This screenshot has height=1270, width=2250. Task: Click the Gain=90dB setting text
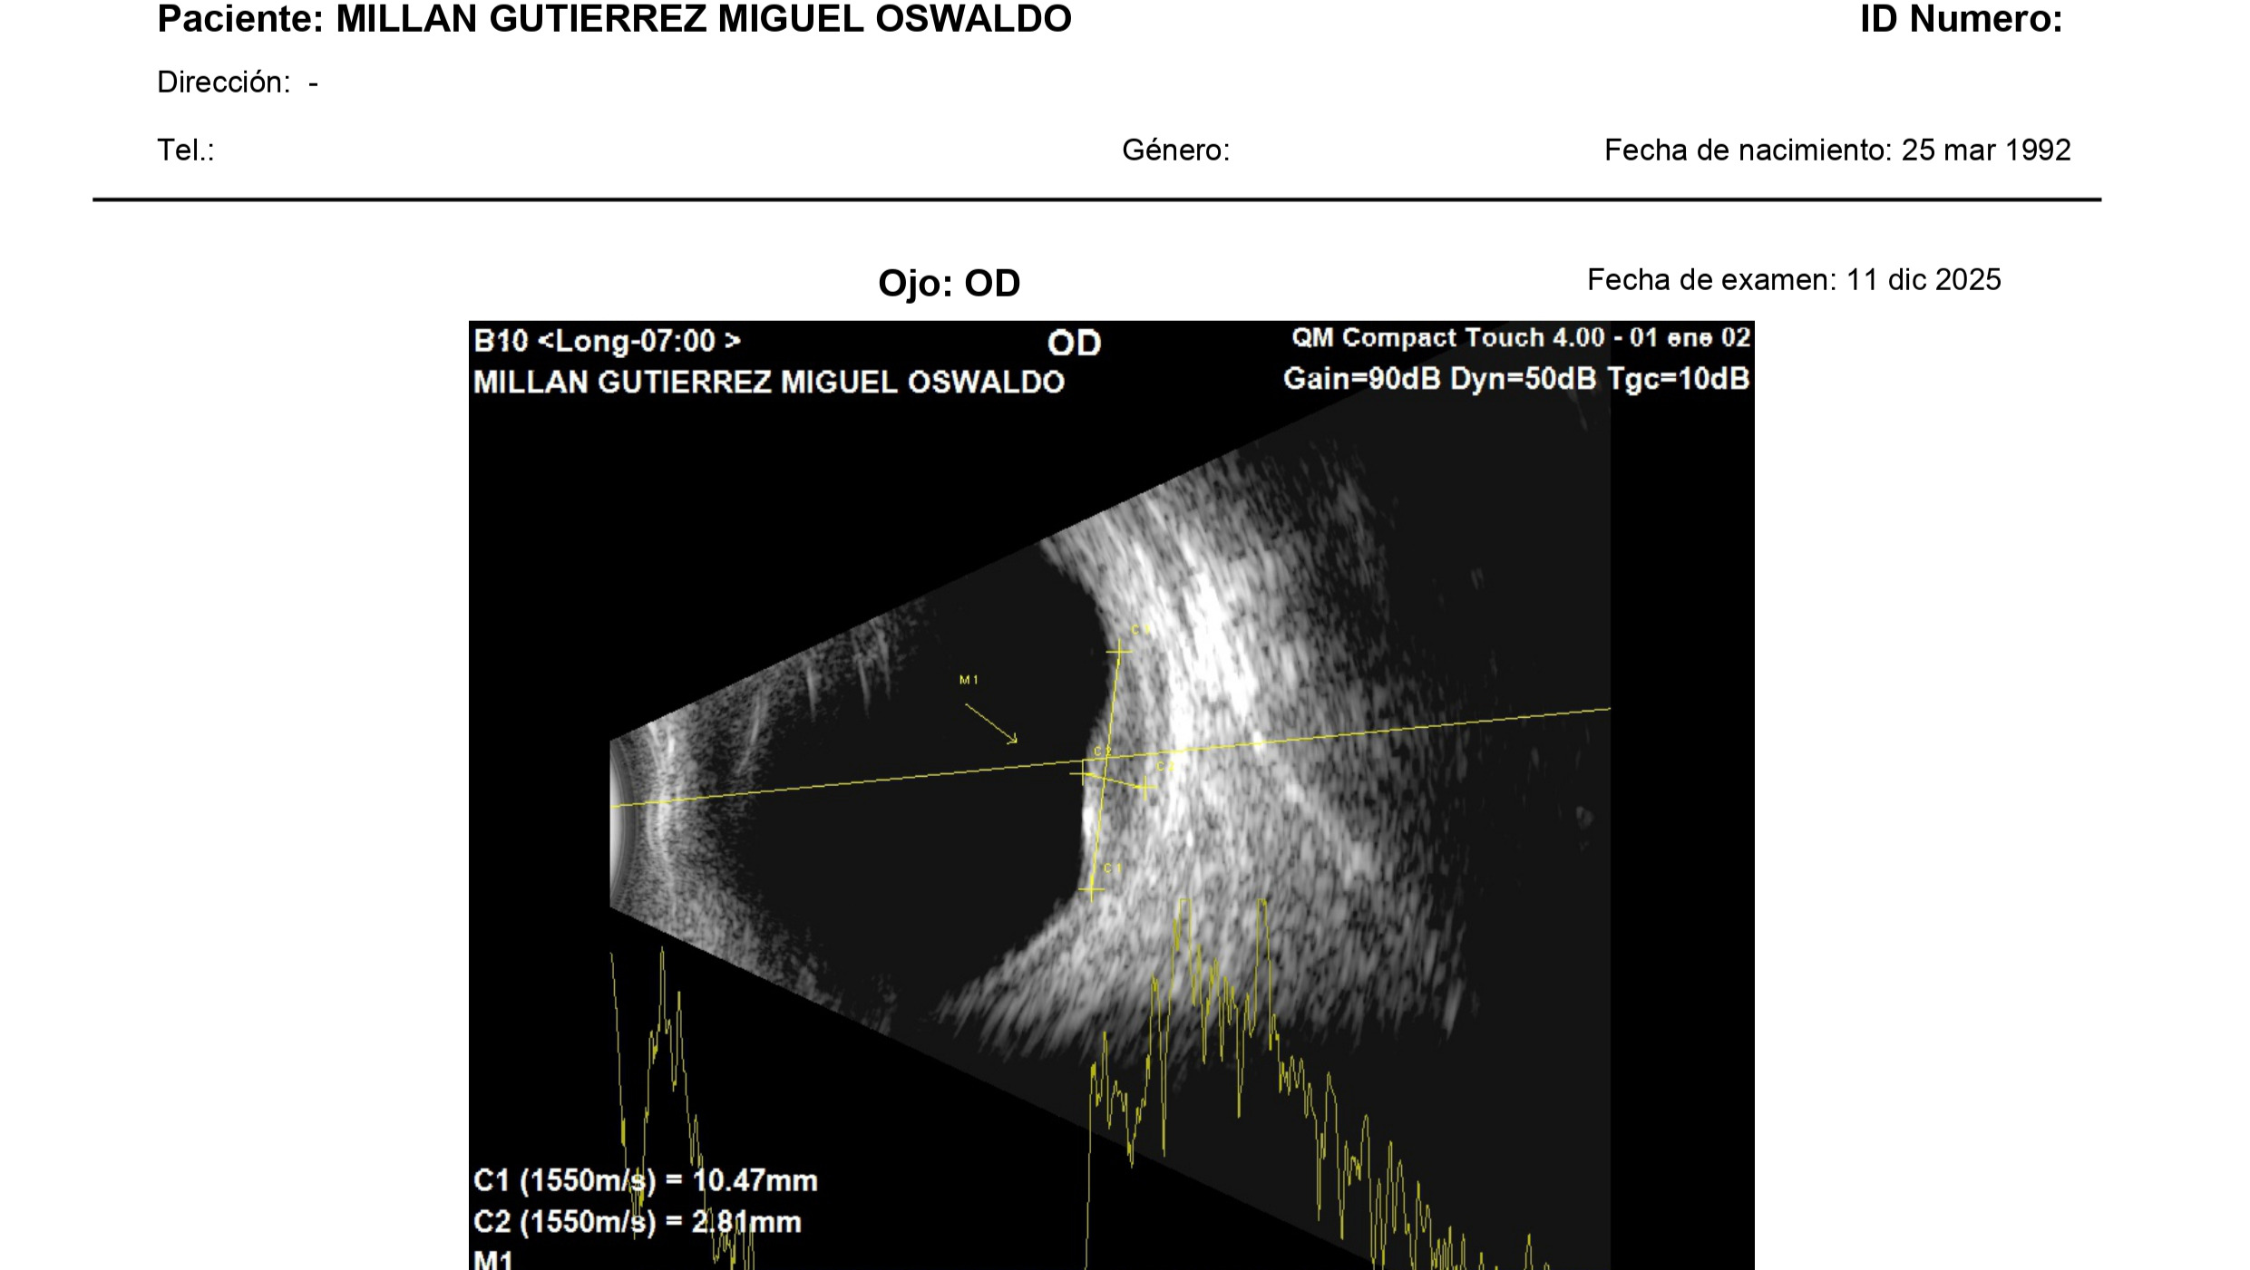1361,379
